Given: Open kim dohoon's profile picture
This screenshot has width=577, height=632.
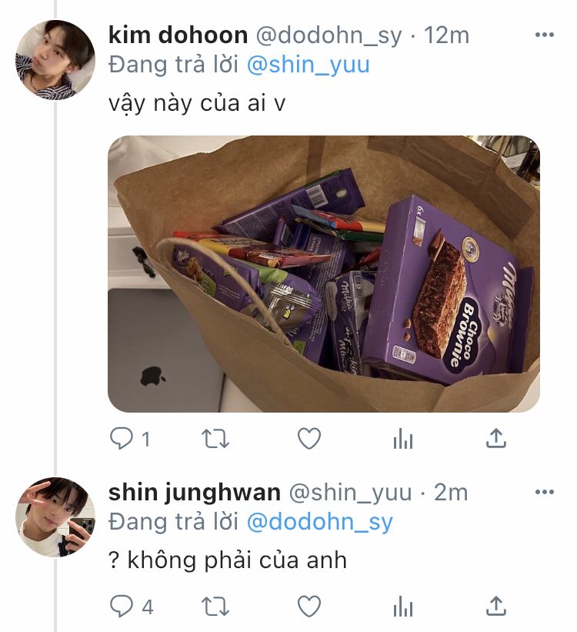Looking at the screenshot, I should 55,59.
